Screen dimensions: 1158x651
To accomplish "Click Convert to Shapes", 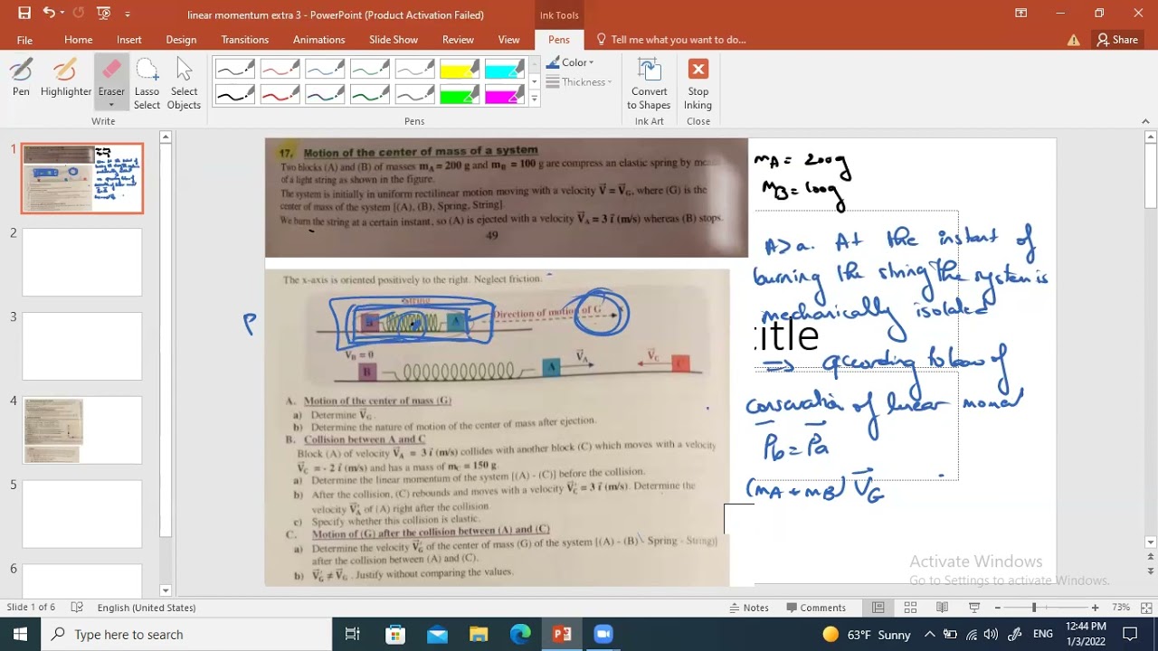I will (649, 84).
